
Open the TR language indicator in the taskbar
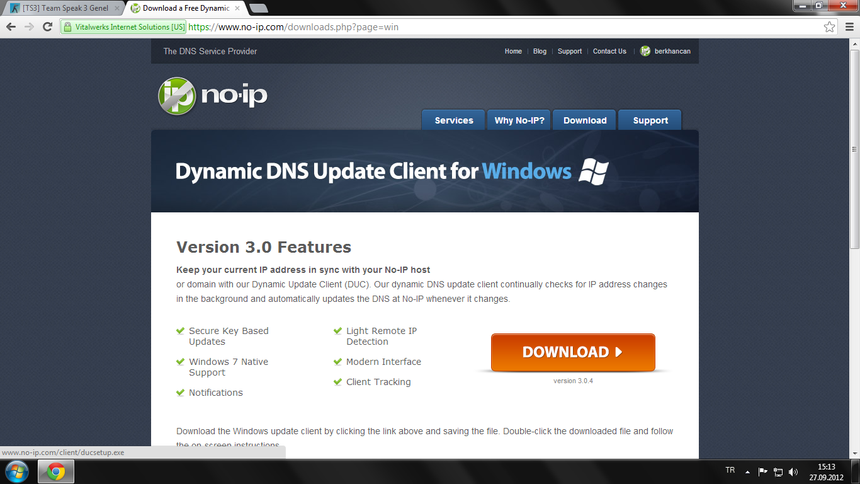click(730, 471)
